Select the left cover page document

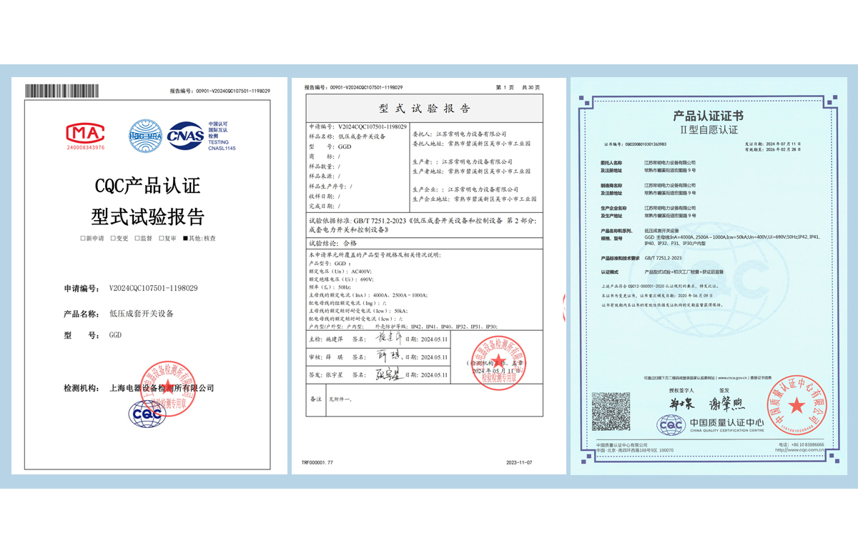click(x=147, y=286)
